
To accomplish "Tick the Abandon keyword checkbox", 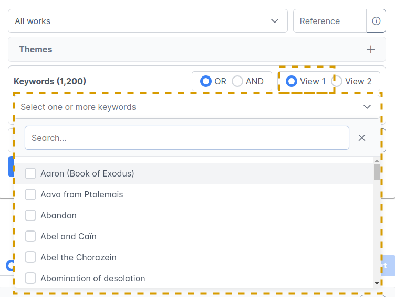I will (30, 215).
